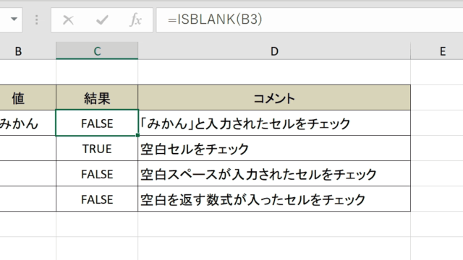
Task: Select cell 空白を返す数式が入ったセルをチェック
Action: point(274,199)
